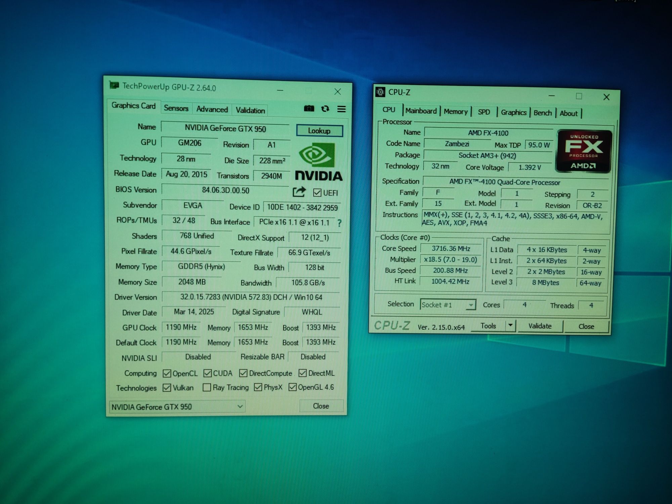Toggle the DirectML checkbox

click(x=302, y=373)
